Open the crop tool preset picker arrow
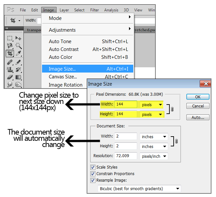 click(x=20, y=21)
